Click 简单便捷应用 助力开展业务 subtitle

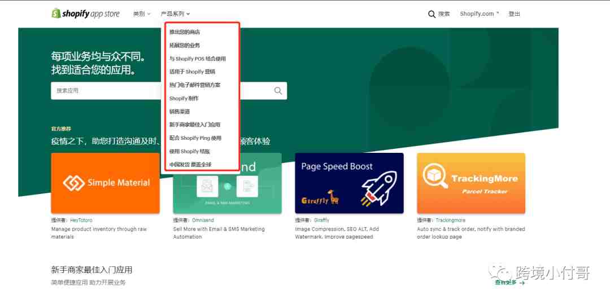(x=88, y=283)
